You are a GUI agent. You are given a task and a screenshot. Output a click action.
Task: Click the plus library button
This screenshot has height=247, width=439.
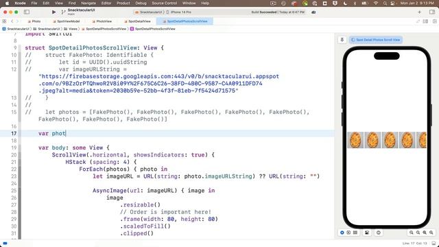click(x=419, y=12)
